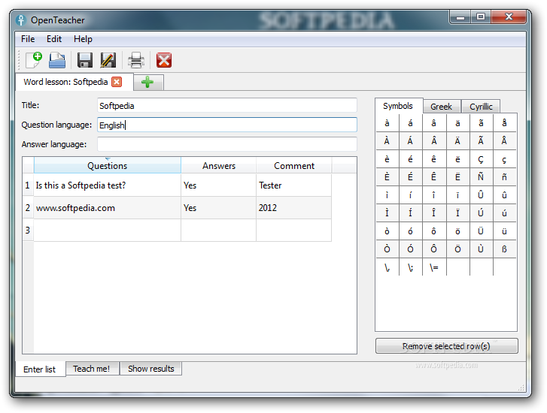Switch to the Symbols tab
The width and height of the screenshot is (547, 413).
398,106
